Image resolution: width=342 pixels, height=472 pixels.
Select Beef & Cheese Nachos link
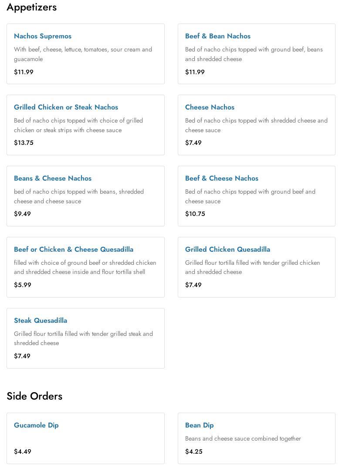click(x=221, y=178)
